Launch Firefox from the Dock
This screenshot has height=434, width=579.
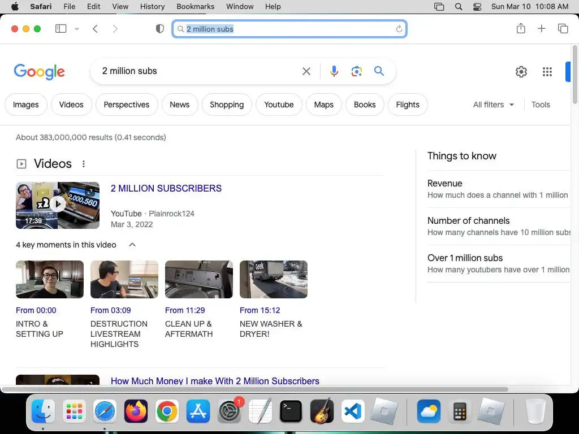click(136, 411)
